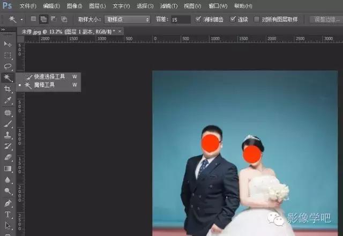Image resolution: width=343 pixels, height=236 pixels.
Task: Select the Lasso tool
Action: (x=8, y=67)
